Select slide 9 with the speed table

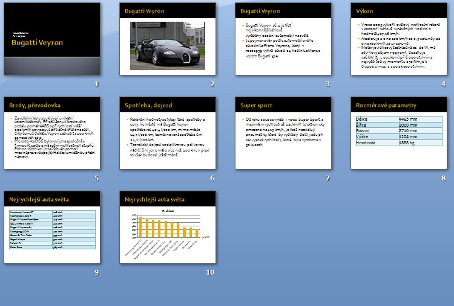[x=52, y=227]
